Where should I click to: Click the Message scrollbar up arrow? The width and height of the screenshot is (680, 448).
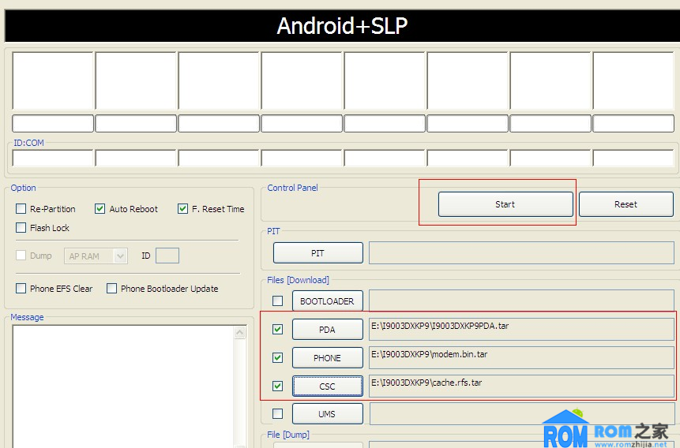[240, 333]
